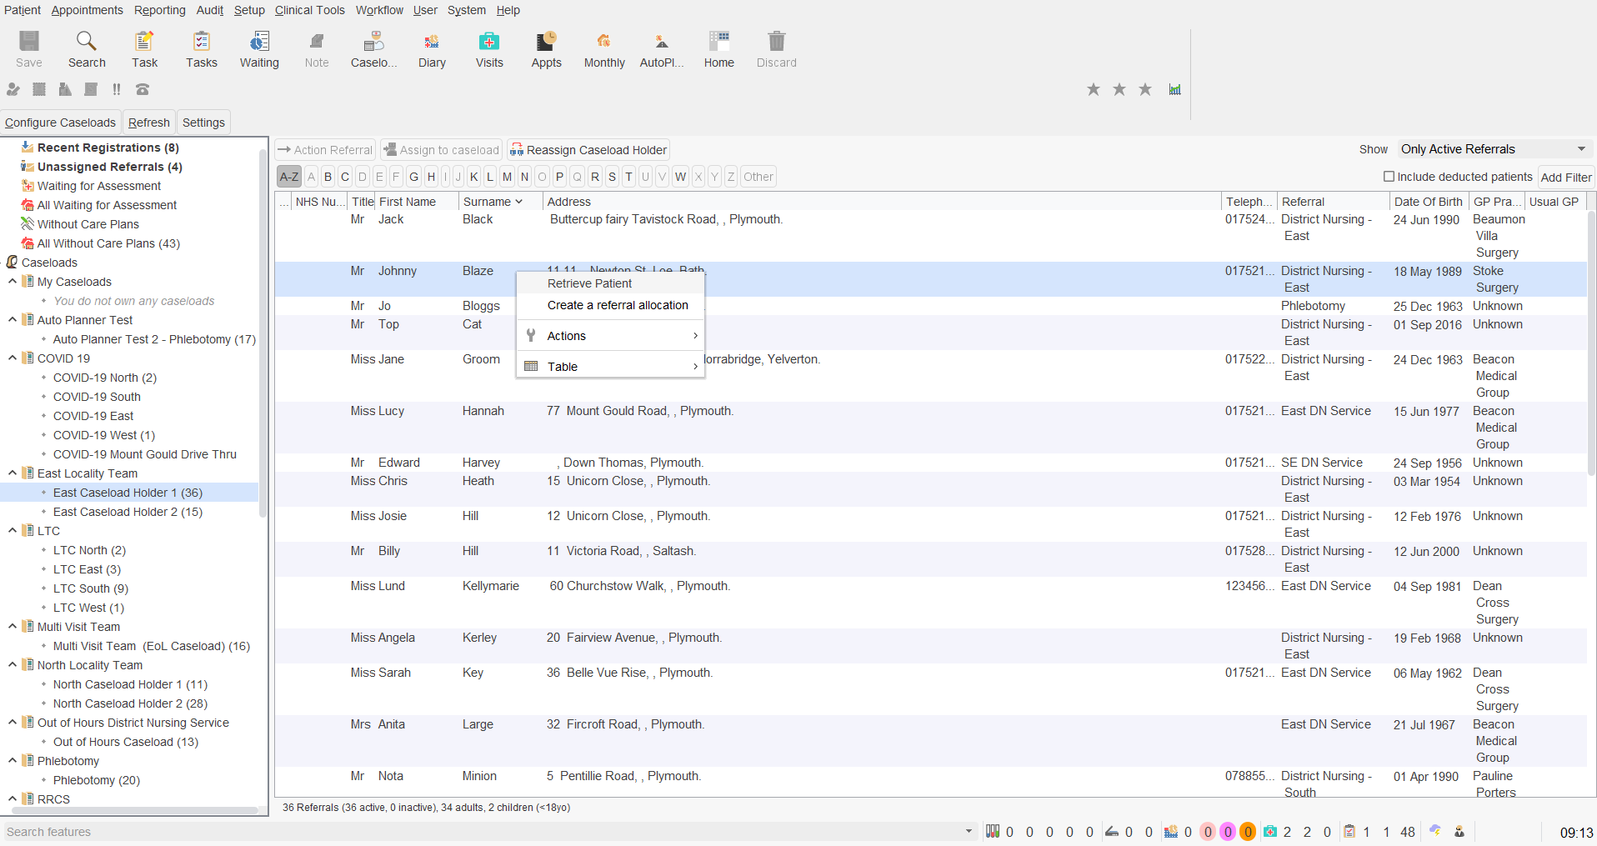
Task: Choose Create a referral allocation
Action: point(610,305)
